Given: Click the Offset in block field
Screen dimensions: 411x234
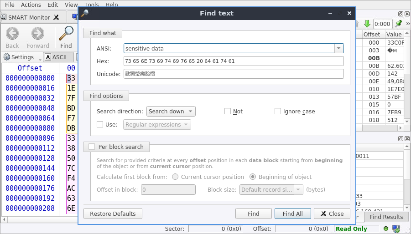Looking at the screenshot, I should pos(168,190).
